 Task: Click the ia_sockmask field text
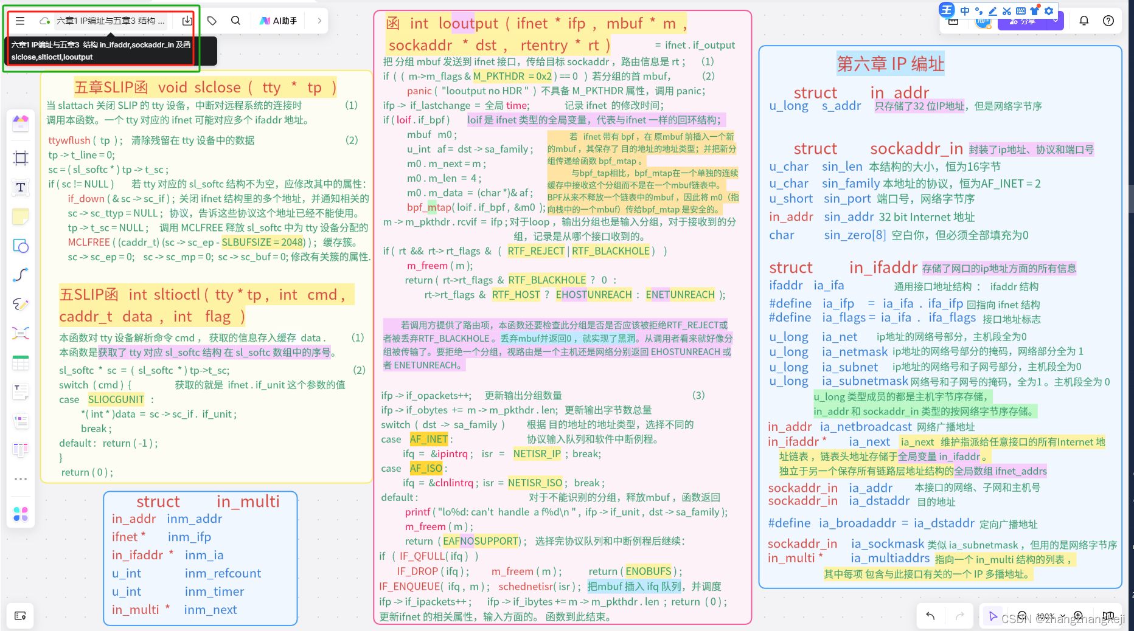click(x=888, y=544)
